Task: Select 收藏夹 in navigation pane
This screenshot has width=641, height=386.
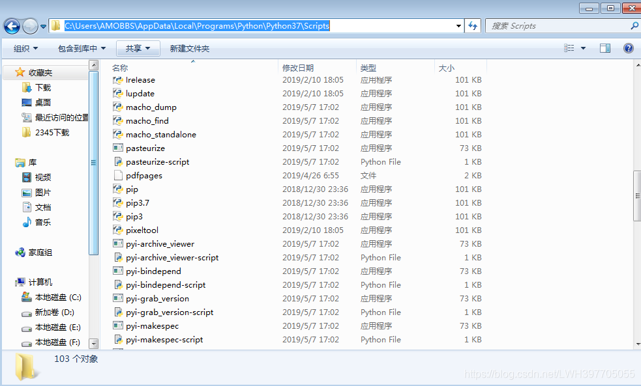Action: click(40, 73)
